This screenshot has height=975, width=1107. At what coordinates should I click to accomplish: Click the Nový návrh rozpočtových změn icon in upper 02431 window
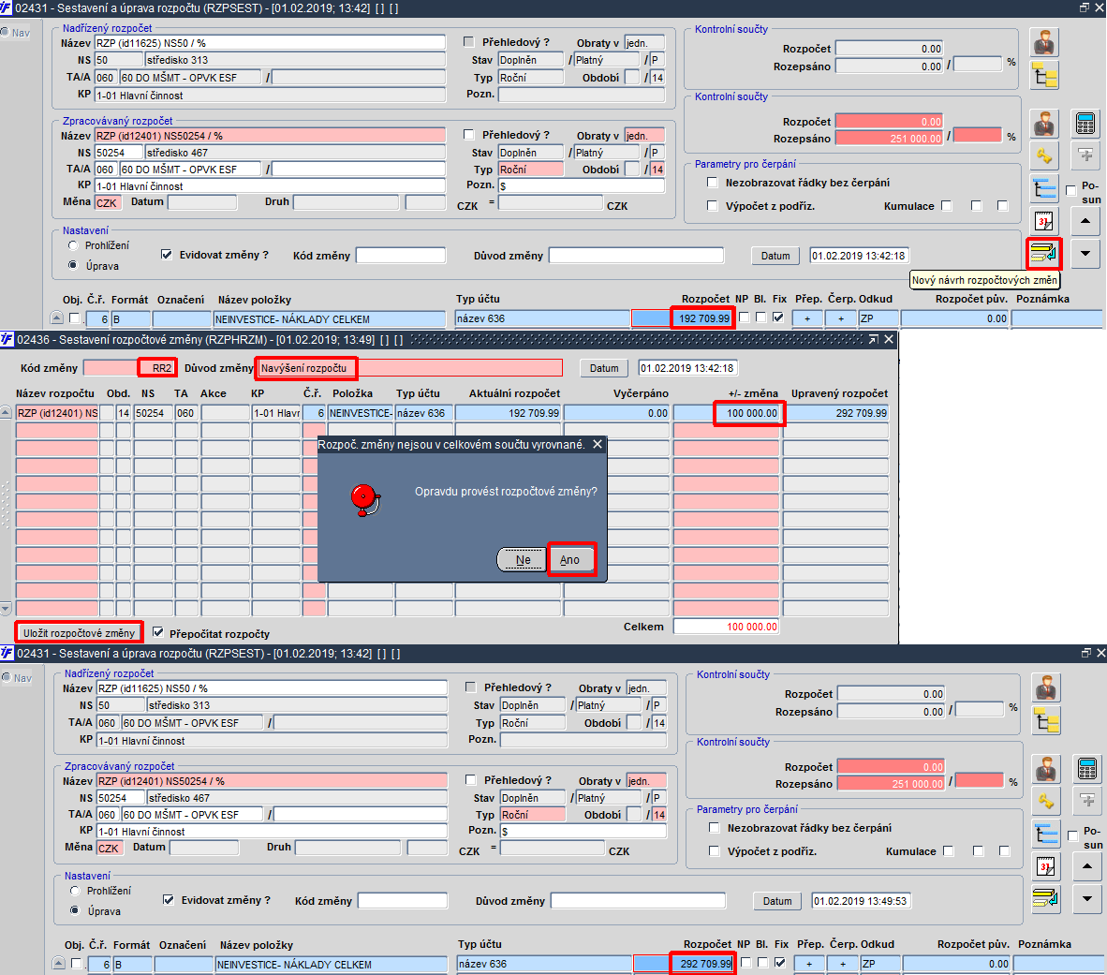click(1043, 253)
